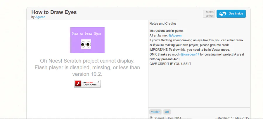Click the copyright icon beside Shared date
The image size is (263, 119).
(x=151, y=118)
